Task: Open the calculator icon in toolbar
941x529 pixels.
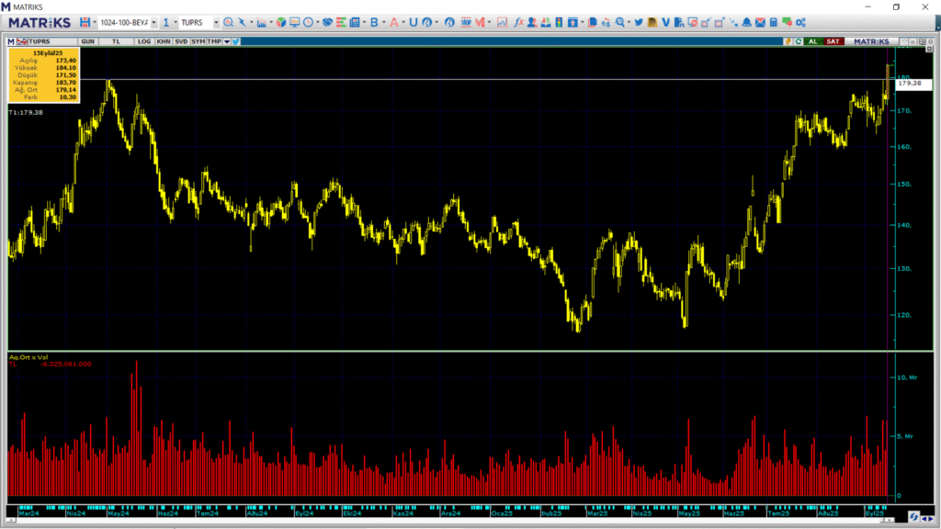Action: [x=774, y=22]
